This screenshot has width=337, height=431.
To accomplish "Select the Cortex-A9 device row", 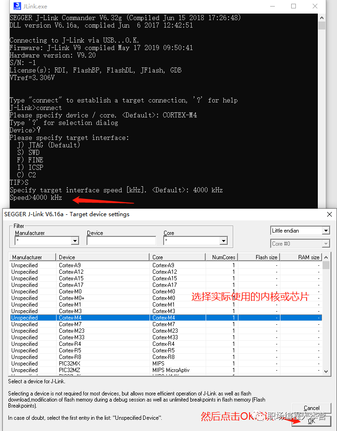I will 166,265.
